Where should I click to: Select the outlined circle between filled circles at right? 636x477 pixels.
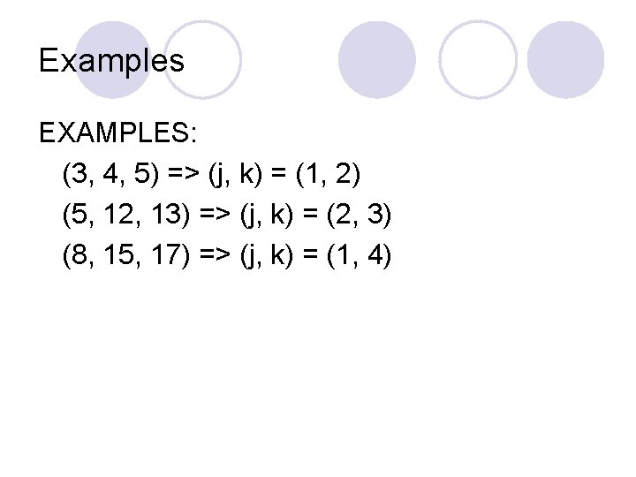[x=478, y=60]
